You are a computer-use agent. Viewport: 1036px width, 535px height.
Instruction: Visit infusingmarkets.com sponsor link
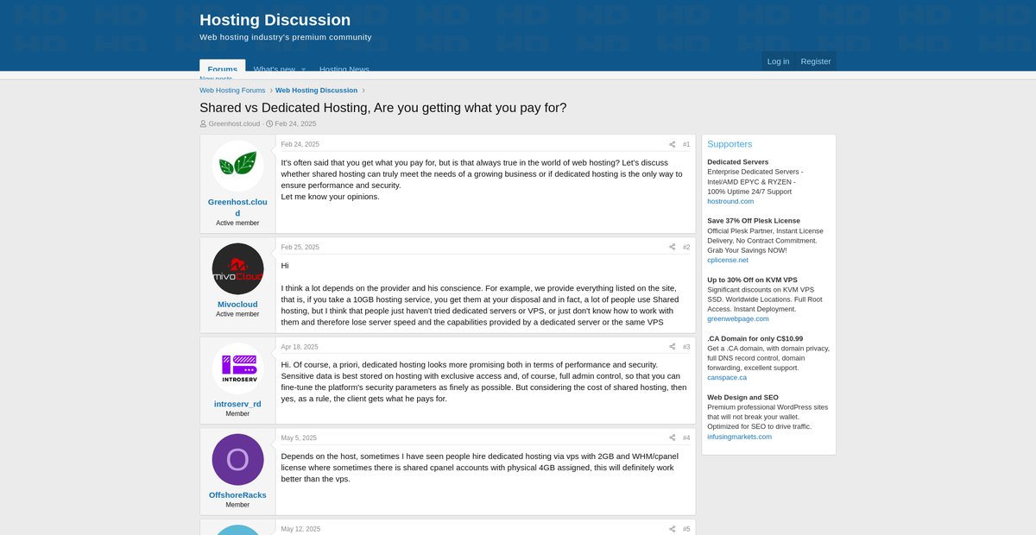(x=739, y=437)
